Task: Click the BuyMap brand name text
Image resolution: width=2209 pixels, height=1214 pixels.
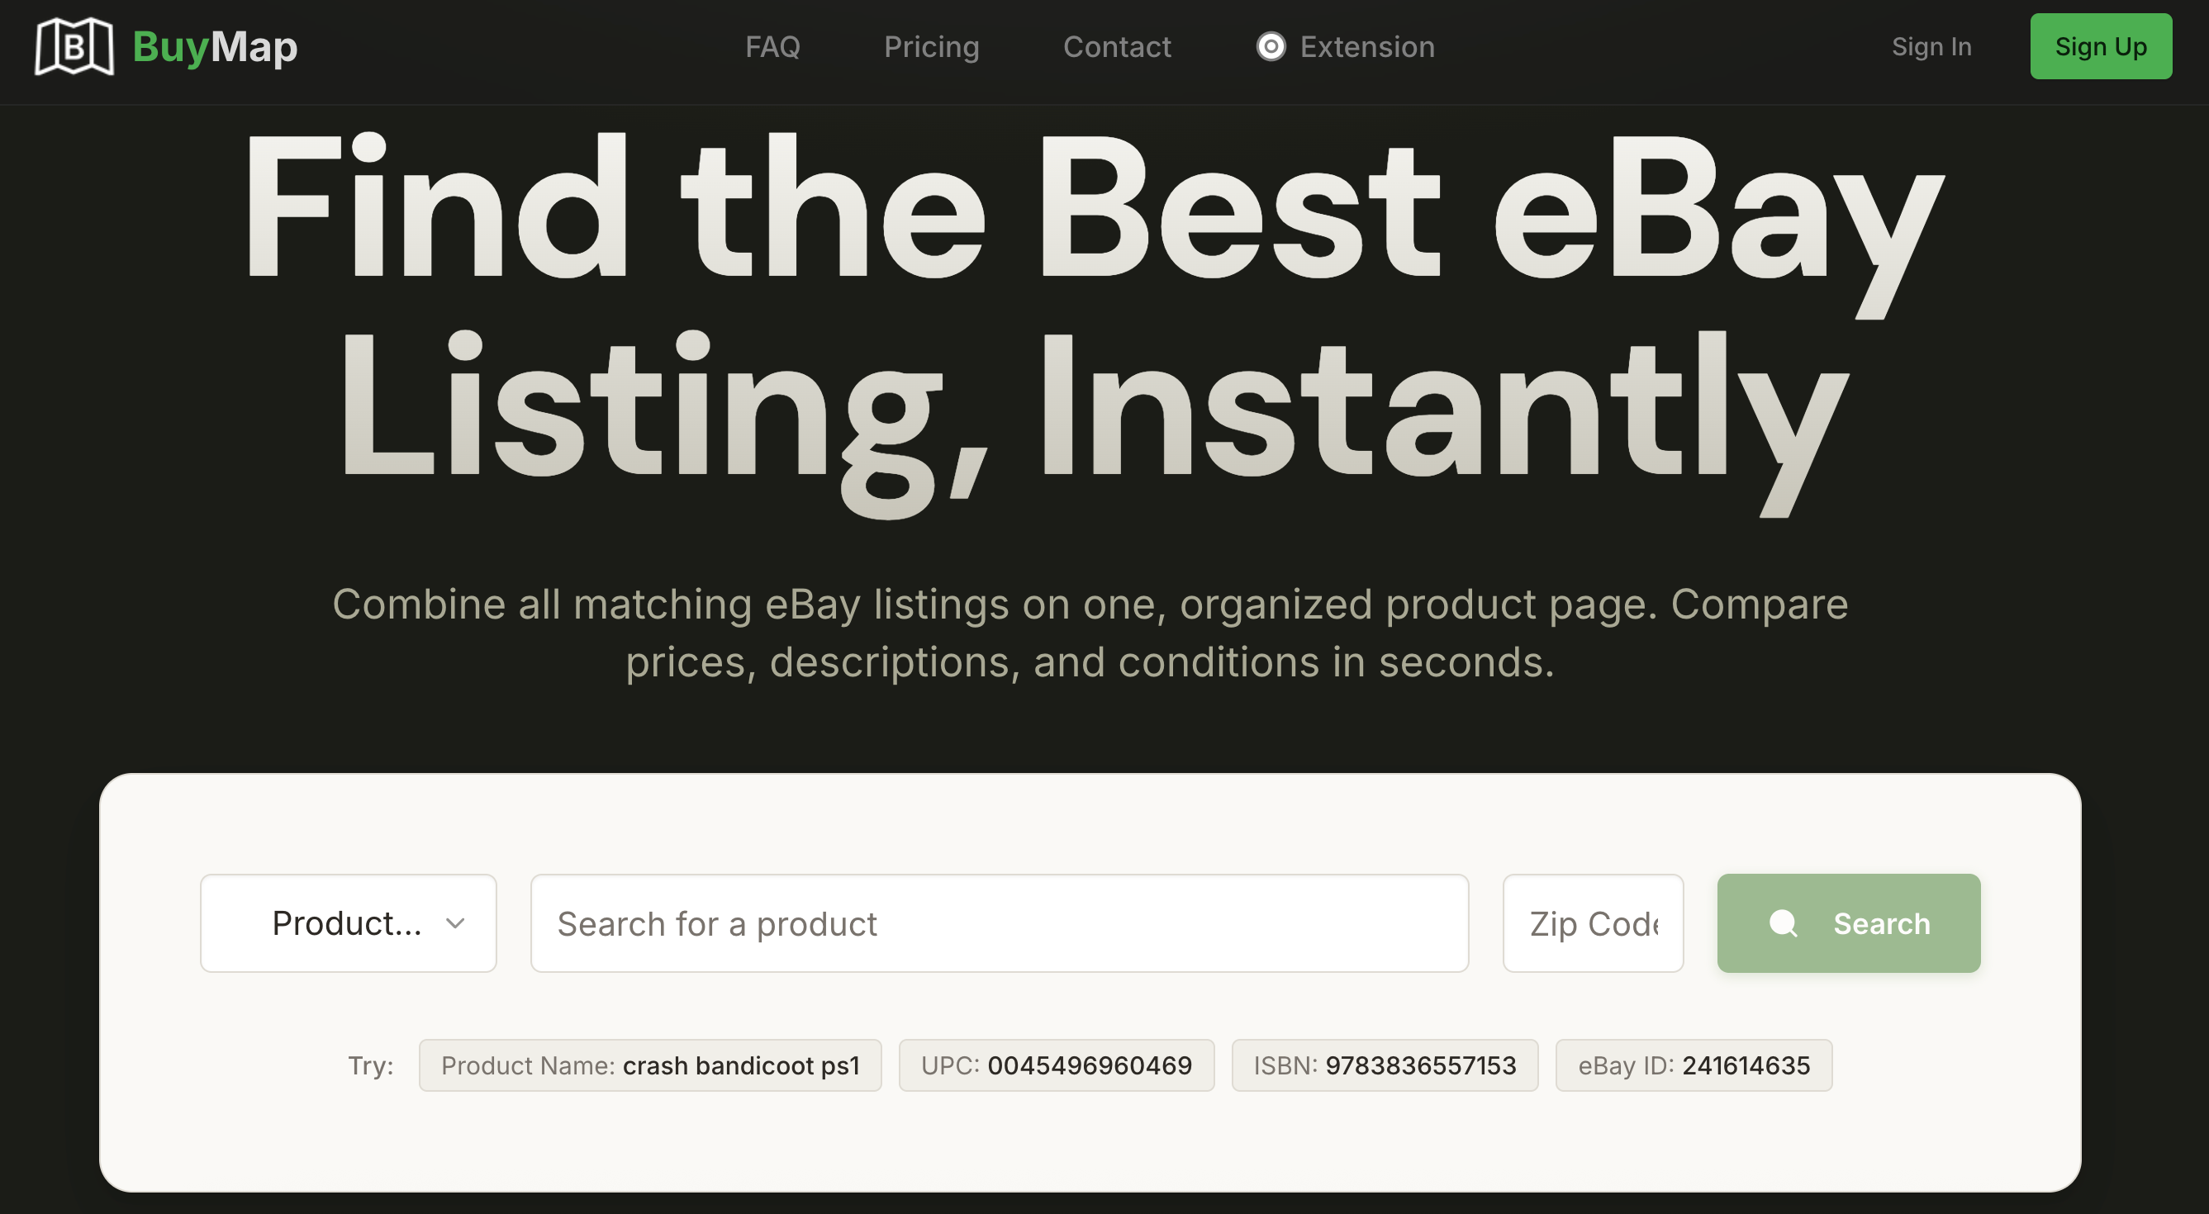Action: [x=216, y=46]
